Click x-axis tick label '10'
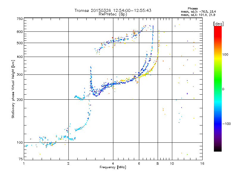This screenshot has width=238, height=178. click(x=172, y=163)
